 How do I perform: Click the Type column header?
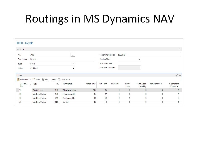tap(35, 84)
